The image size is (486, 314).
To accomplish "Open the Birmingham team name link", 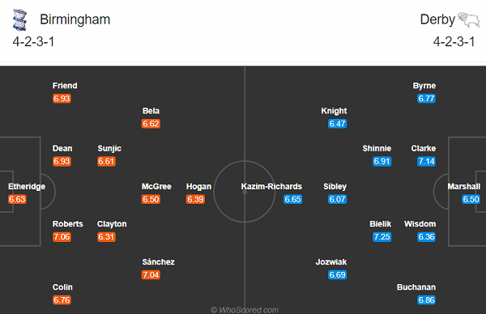I will (x=75, y=19).
